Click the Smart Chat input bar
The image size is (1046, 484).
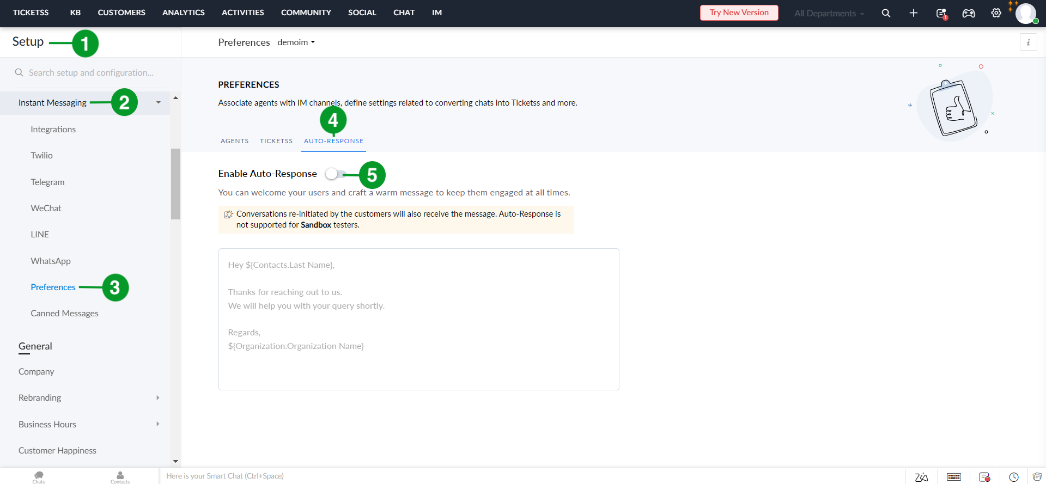point(532,476)
